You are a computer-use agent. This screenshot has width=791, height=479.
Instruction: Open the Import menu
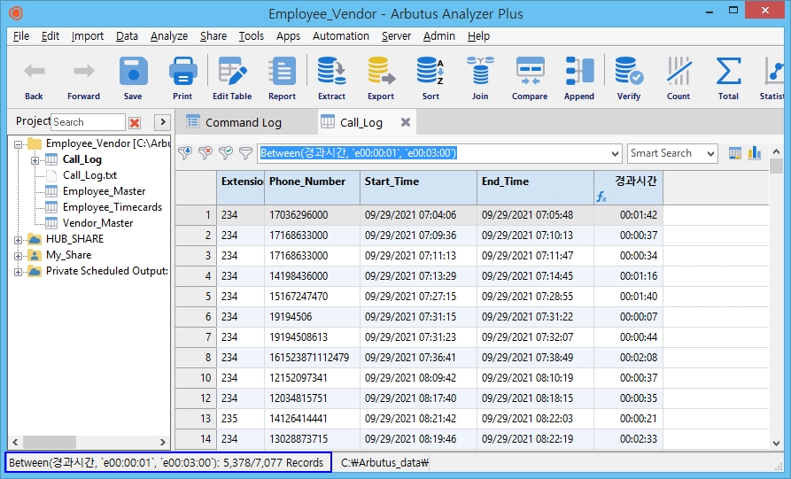pyautogui.click(x=88, y=36)
